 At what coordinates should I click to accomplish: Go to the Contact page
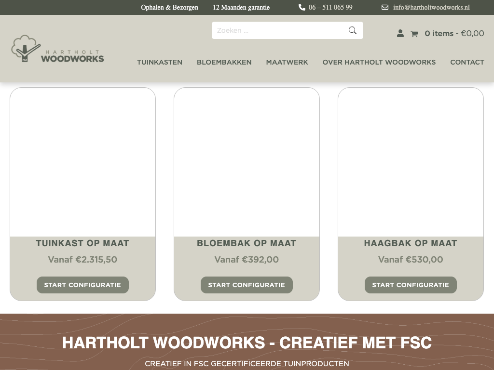(467, 62)
